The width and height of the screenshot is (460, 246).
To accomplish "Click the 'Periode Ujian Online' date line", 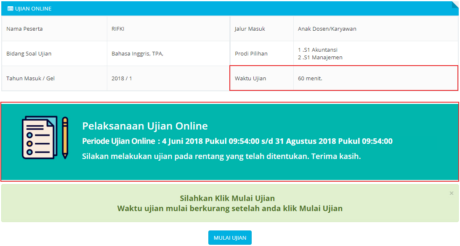I will point(237,141).
